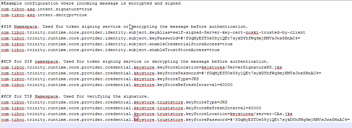Click the enableTrustStoreAccess=true line
Image resolution: width=352 pixels, height=128 pixels.
110,50
